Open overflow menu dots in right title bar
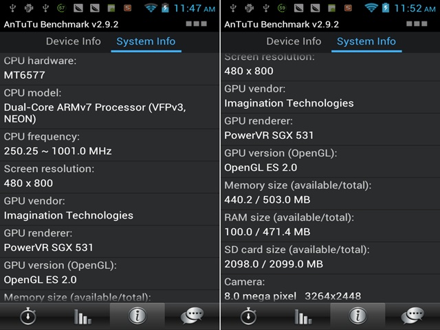This screenshot has height=330, width=440. point(417,24)
